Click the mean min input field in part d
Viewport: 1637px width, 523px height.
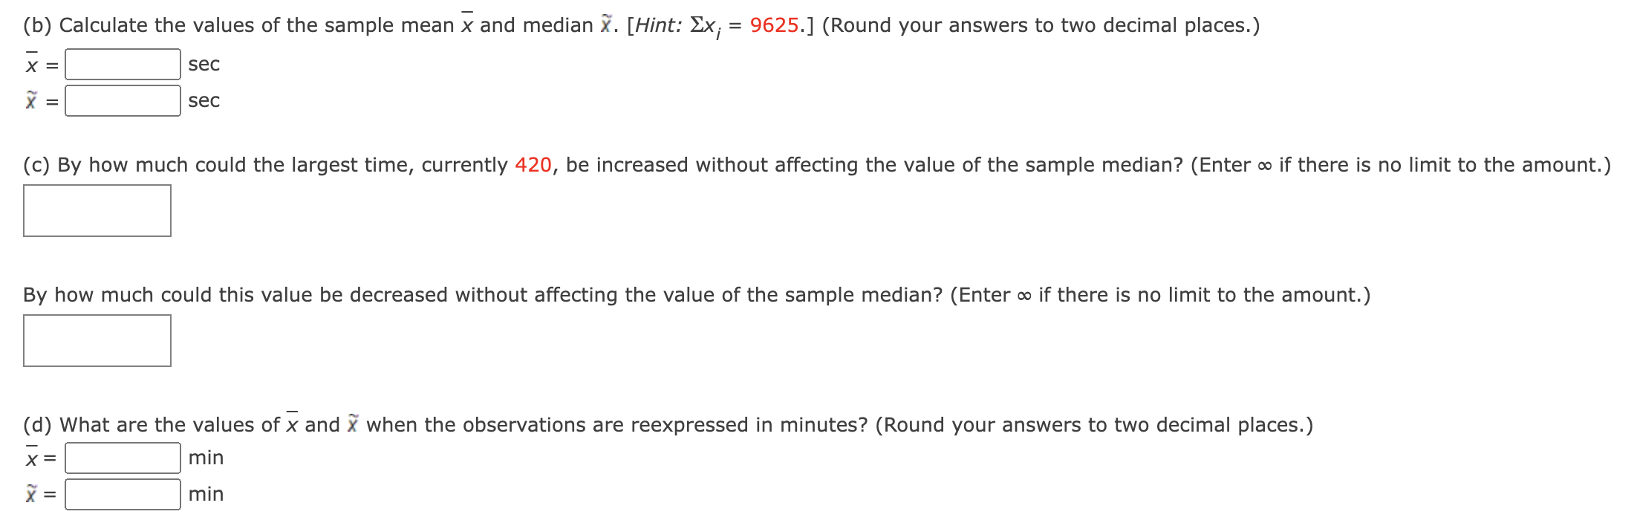pyautogui.click(x=121, y=458)
